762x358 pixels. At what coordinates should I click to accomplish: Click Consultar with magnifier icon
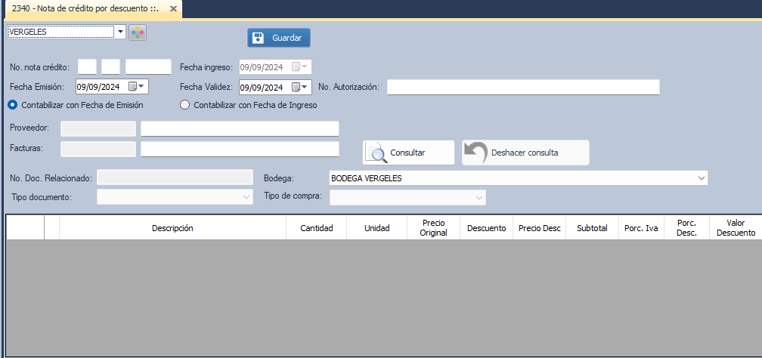(x=408, y=153)
